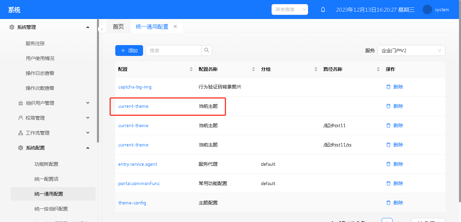Close the 统一通用配置 tab
The image size is (461, 222).
175,26
